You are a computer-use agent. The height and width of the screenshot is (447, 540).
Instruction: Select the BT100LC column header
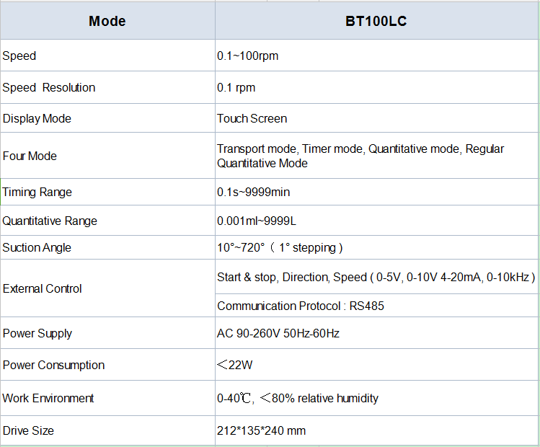coord(376,21)
